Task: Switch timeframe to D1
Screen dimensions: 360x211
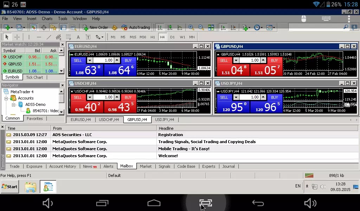Action: 172,37
